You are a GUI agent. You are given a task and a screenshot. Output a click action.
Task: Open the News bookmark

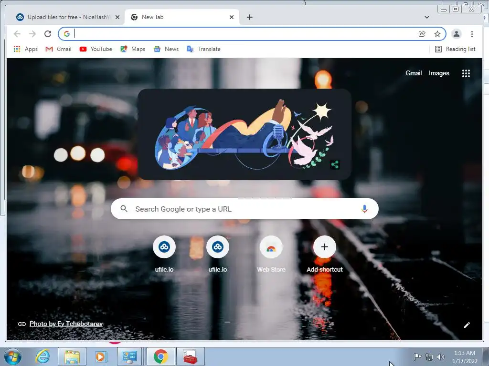[x=166, y=49]
